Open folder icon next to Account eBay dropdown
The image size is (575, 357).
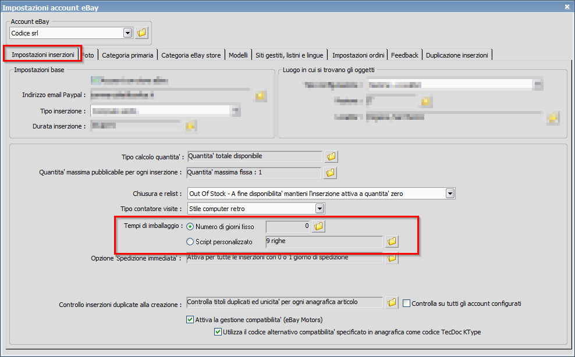pyautogui.click(x=141, y=33)
